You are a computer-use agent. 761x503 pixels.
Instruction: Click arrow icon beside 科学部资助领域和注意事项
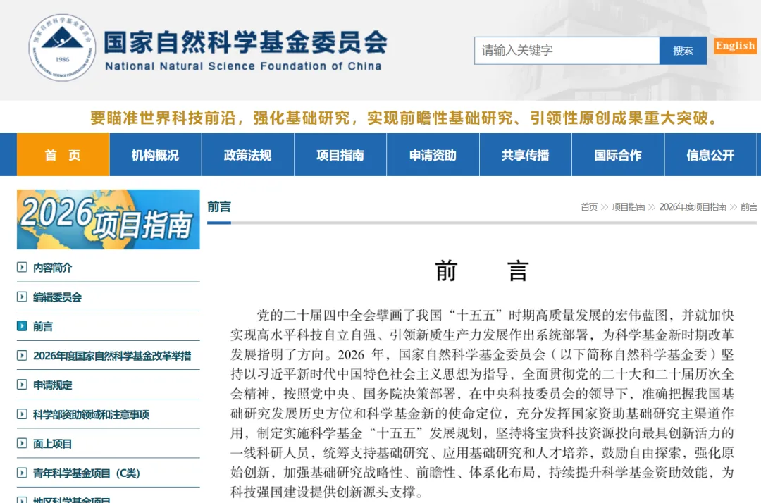pyautogui.click(x=22, y=414)
